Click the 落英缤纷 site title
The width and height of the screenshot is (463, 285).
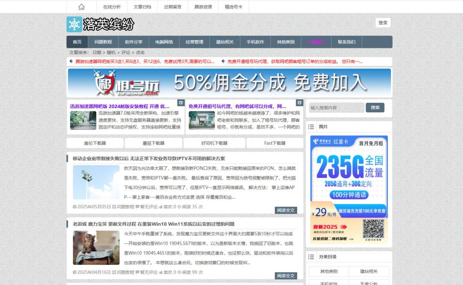tap(108, 24)
